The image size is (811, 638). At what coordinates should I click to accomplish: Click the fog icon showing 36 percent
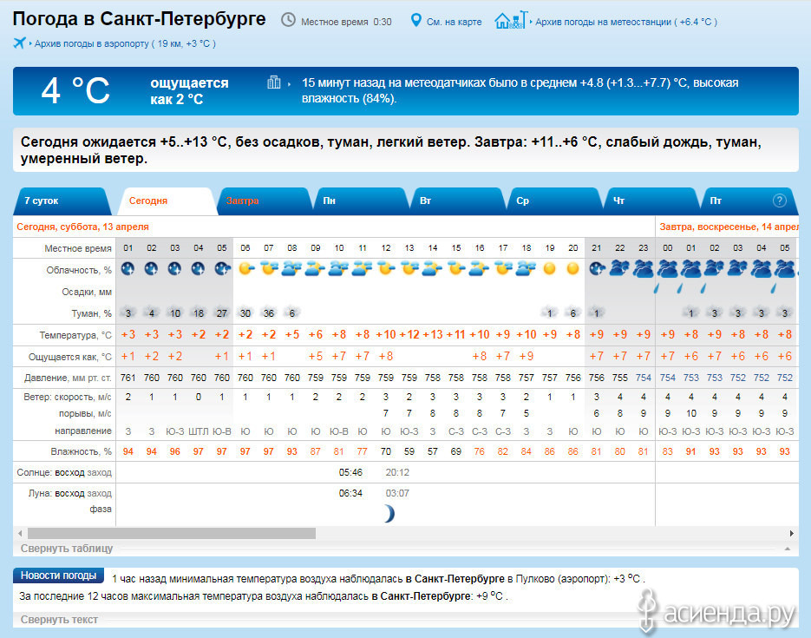(269, 313)
